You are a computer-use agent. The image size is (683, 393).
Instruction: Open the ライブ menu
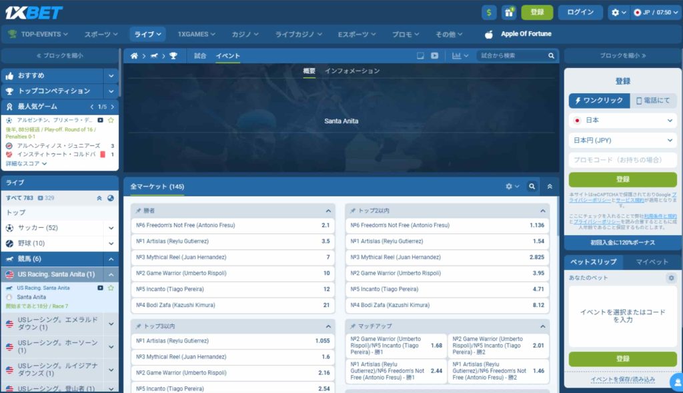[147, 34]
